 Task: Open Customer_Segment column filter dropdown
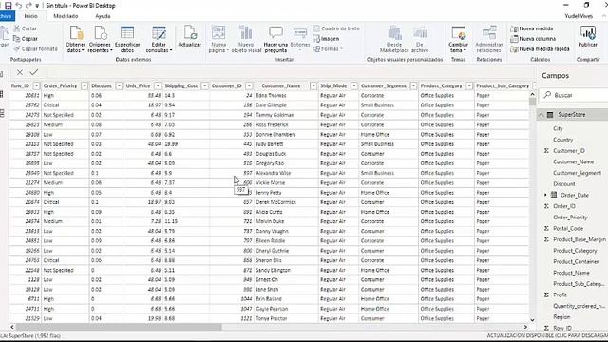414,85
